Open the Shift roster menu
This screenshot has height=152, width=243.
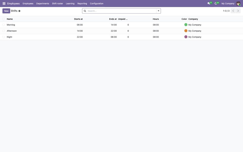[x=57, y=3]
